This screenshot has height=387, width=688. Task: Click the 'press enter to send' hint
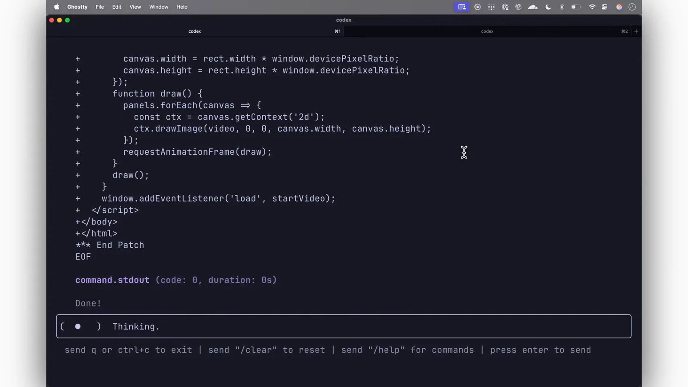pyautogui.click(x=541, y=350)
